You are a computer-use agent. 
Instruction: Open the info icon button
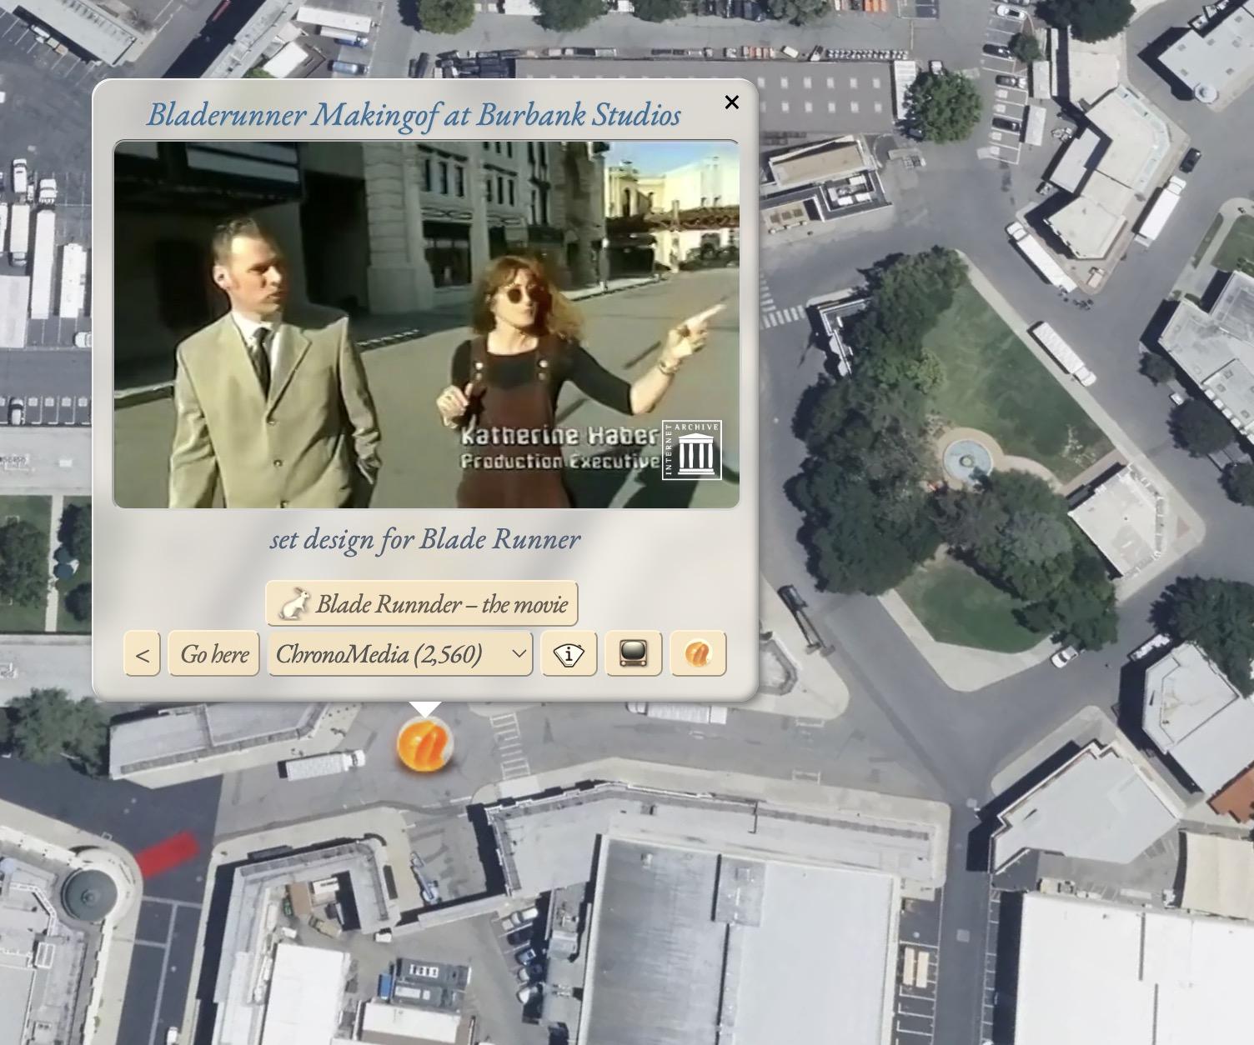coord(569,654)
